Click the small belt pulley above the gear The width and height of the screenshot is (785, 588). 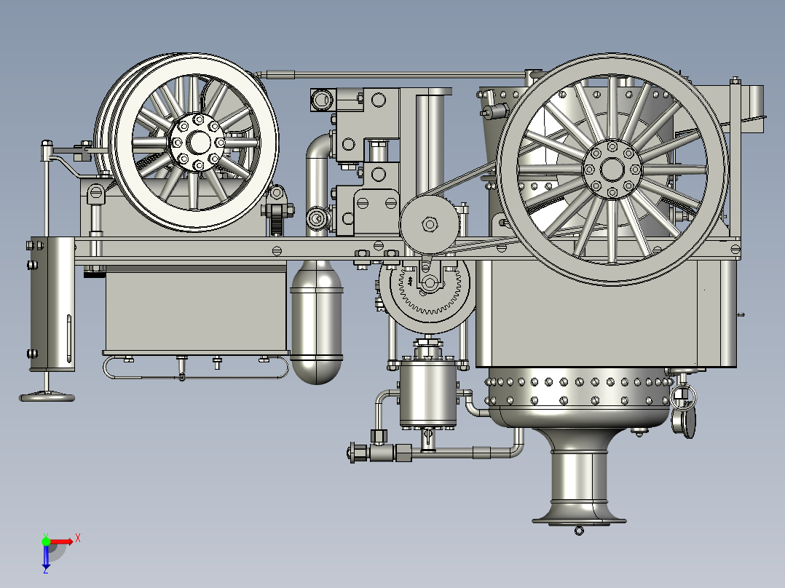coord(430,222)
